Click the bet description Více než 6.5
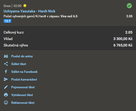 click(69, 16)
